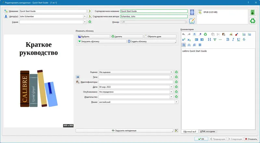Confirm changes with the OK button
This screenshot has width=260, height=143.
tap(201, 139)
